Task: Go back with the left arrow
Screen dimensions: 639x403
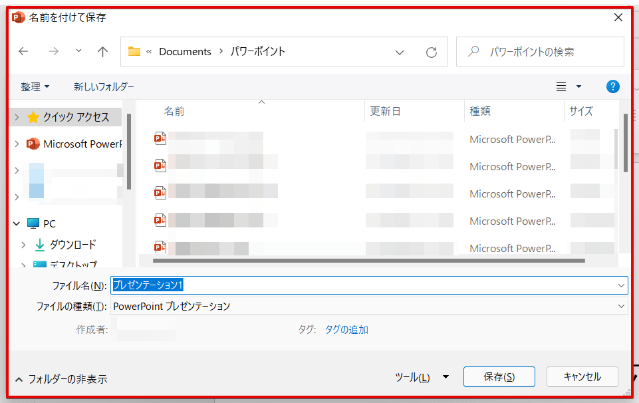Action: 24,51
